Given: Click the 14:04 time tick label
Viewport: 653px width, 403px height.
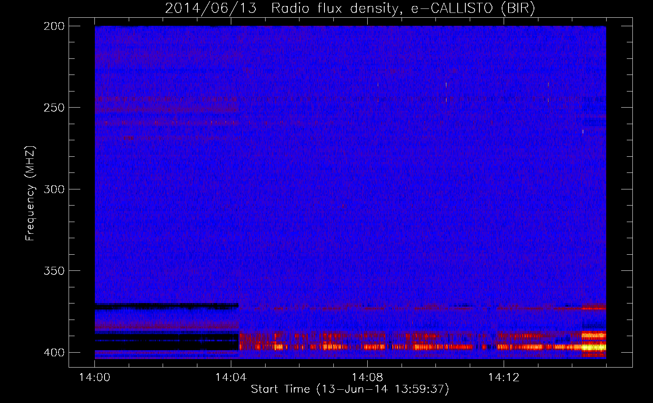Looking at the screenshot, I should tap(231, 378).
